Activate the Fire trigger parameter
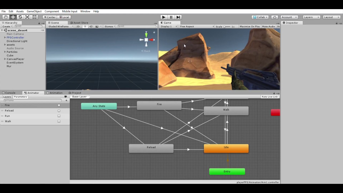The height and width of the screenshot is (193, 343). tap(59, 105)
